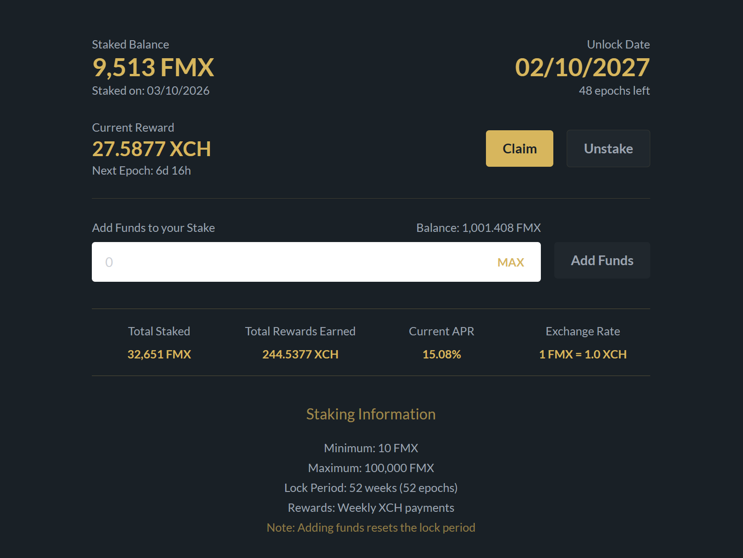Screen dimensions: 743x558
Task: Claim the current XCH reward
Action: pos(519,148)
